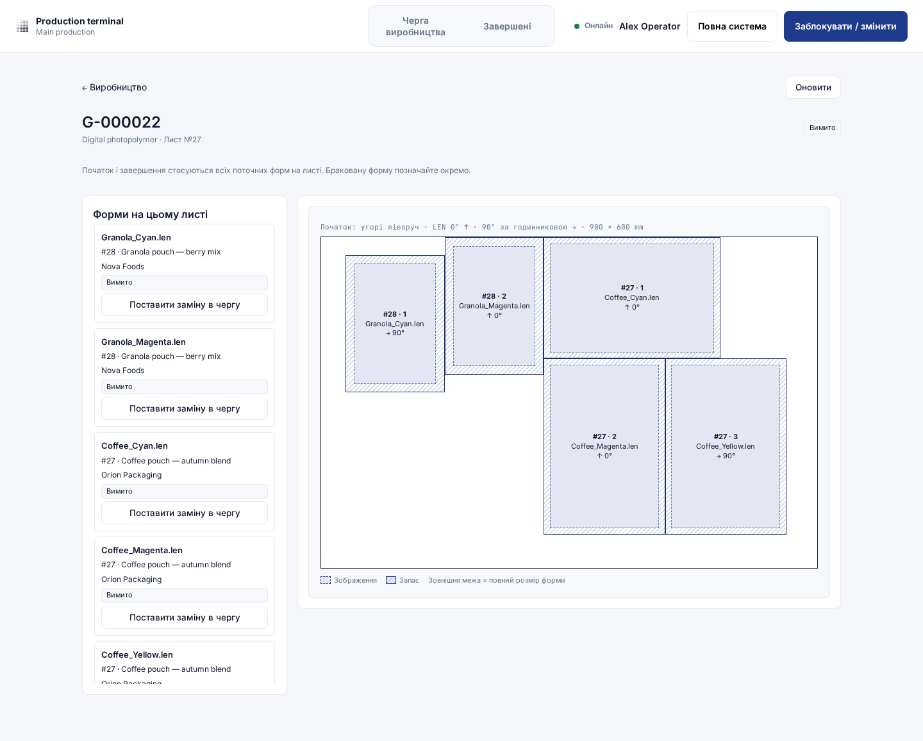Image resolution: width=923 pixels, height=741 pixels.
Task: Click the Форми на цьому листі heading
Action: coord(150,214)
